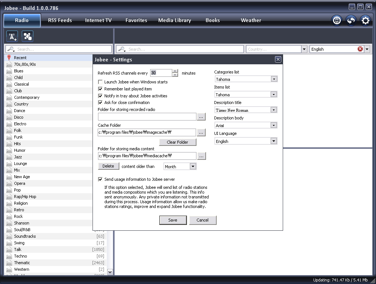Image resolution: width=376 pixels, height=284 pixels.
Task: Open Categories list font dropdown
Action: coord(274,79)
